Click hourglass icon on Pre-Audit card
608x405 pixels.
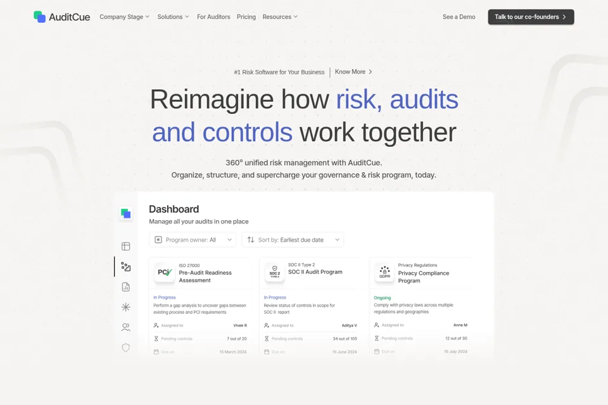coord(156,339)
